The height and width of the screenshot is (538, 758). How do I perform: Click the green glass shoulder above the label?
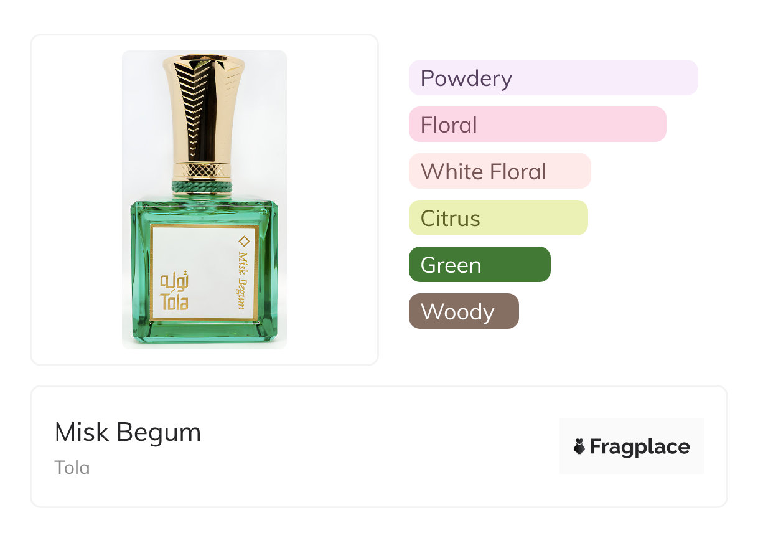[204, 212]
